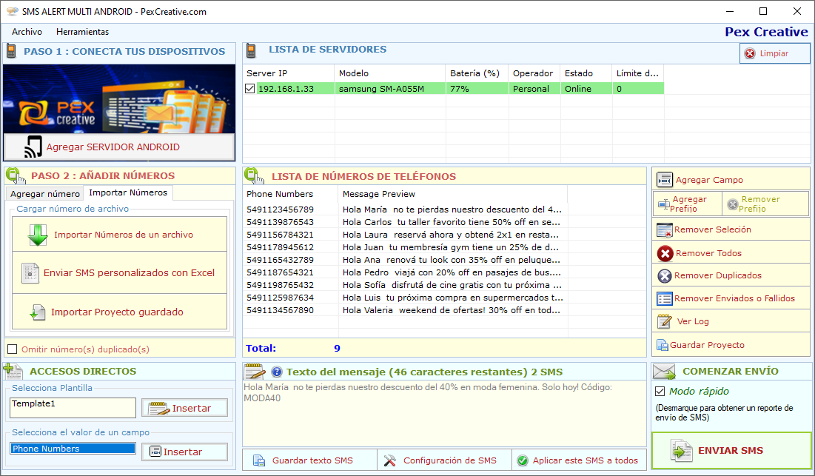Click the Importar Proyecto guardado file icon
Image resolution: width=815 pixels, height=476 pixels.
click(x=38, y=312)
